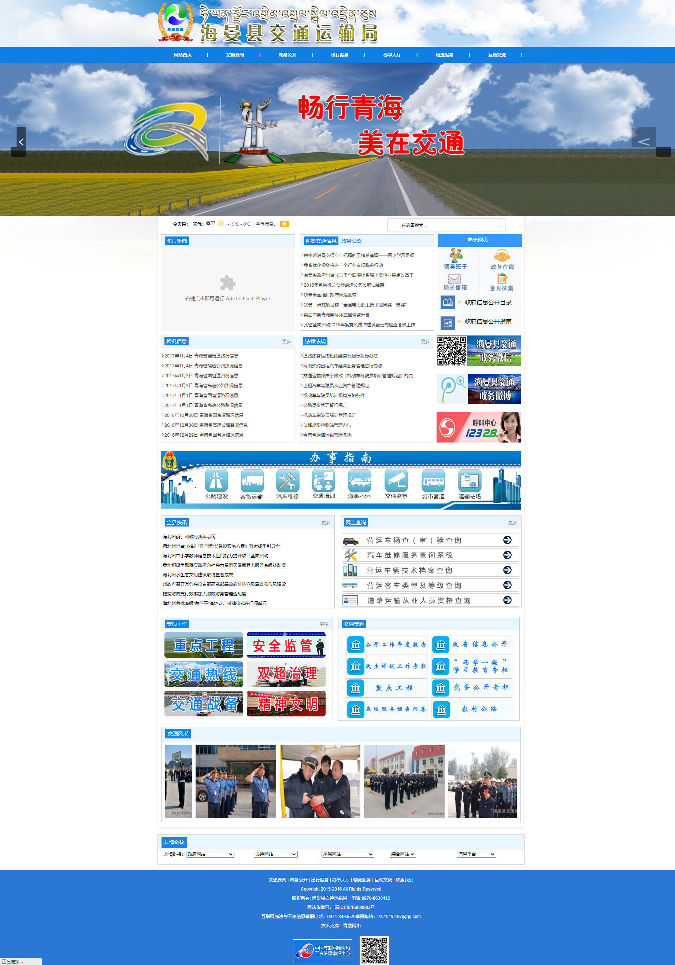
Task: Open the 政务公开 navigation menu item
Action: coord(287,55)
